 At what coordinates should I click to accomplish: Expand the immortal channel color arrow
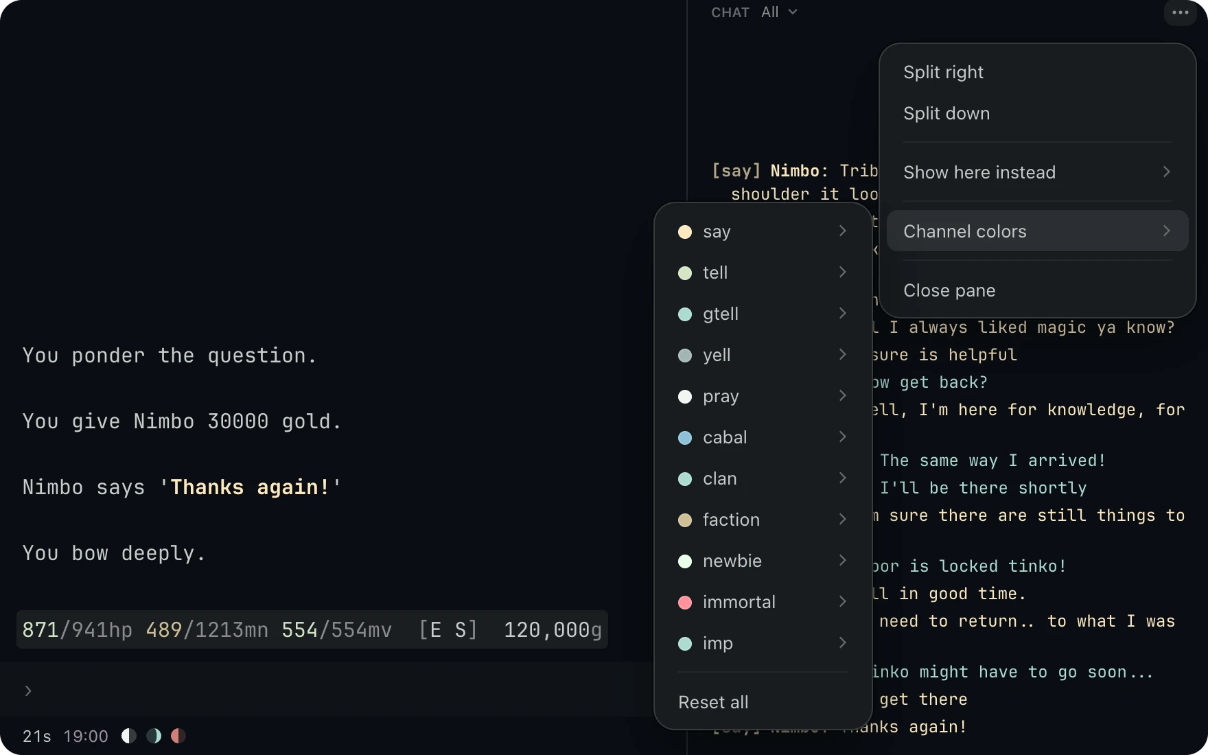[842, 602]
